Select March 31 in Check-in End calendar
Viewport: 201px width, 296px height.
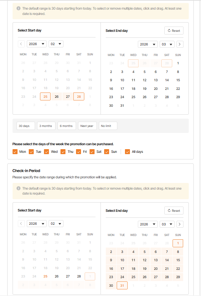click(x=122, y=285)
